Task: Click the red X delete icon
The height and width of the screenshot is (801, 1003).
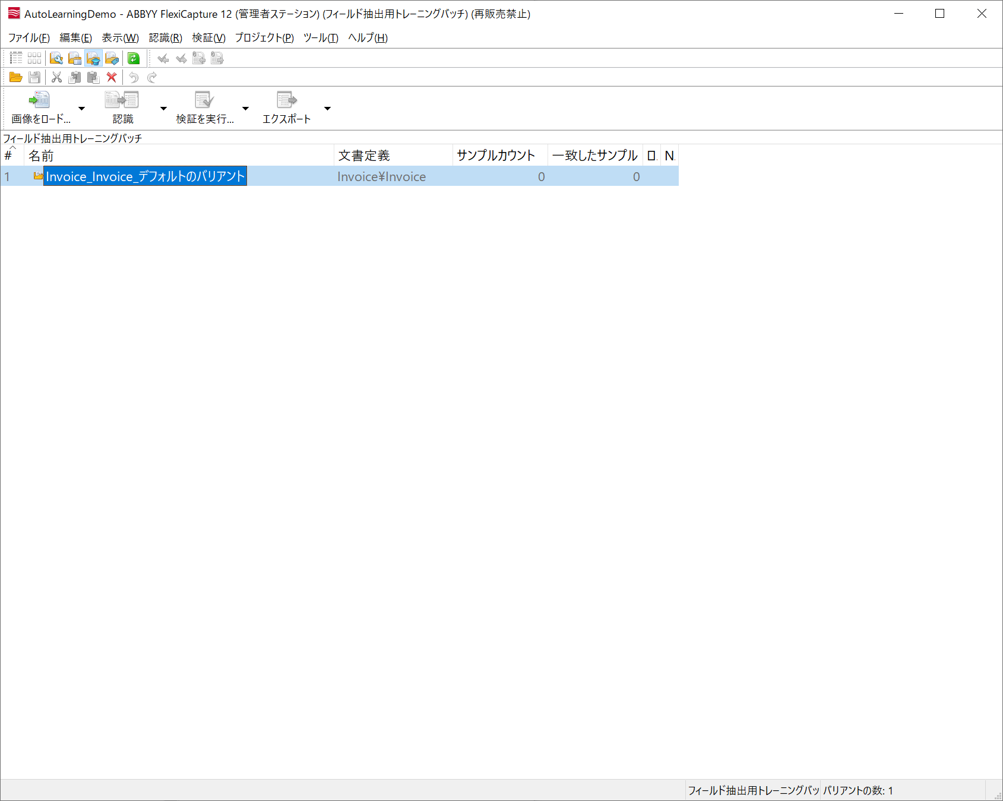Action: tap(112, 77)
